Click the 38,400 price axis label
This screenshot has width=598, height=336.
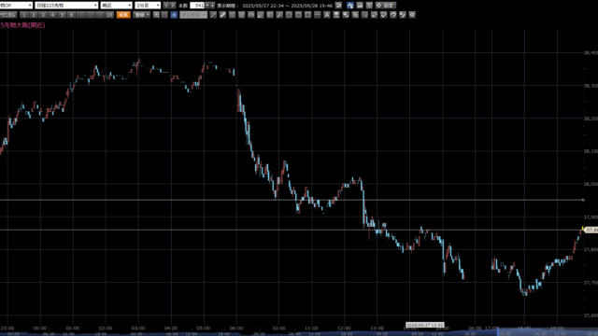click(x=591, y=52)
